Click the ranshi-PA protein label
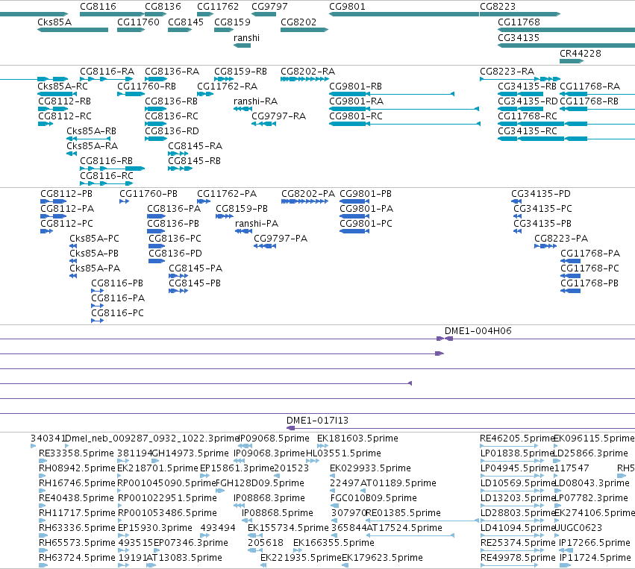Viewport: 635px width, 569px height. (x=257, y=224)
